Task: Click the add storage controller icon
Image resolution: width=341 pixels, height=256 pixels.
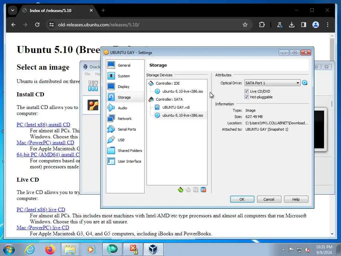Action: coord(180,190)
